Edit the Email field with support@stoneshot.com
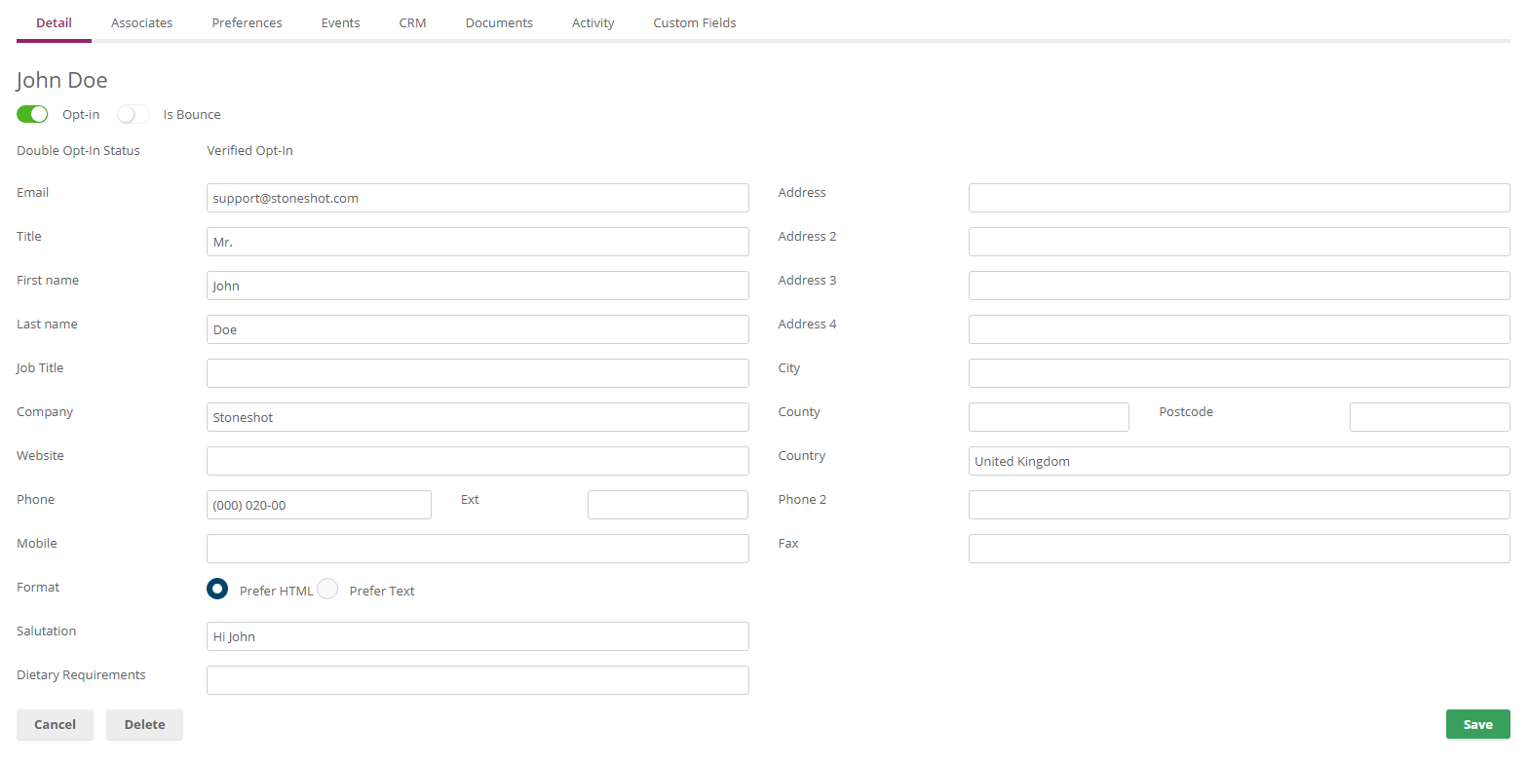This screenshot has height=765, width=1529. tap(478, 198)
